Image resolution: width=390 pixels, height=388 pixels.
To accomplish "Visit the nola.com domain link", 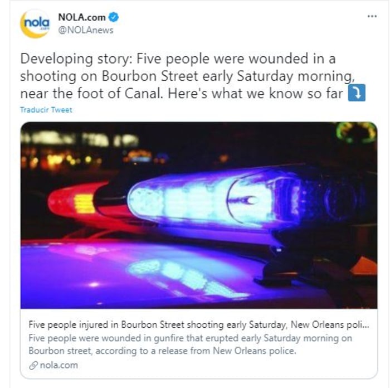I will [x=58, y=365].
